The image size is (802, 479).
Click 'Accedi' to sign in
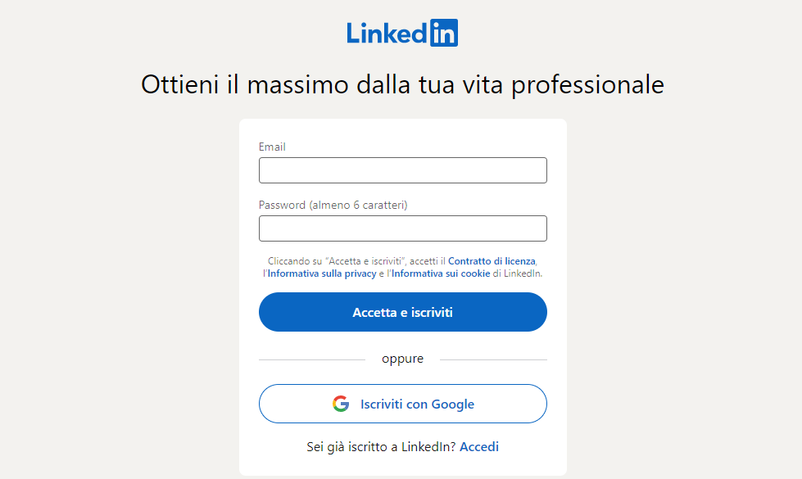[x=478, y=446]
